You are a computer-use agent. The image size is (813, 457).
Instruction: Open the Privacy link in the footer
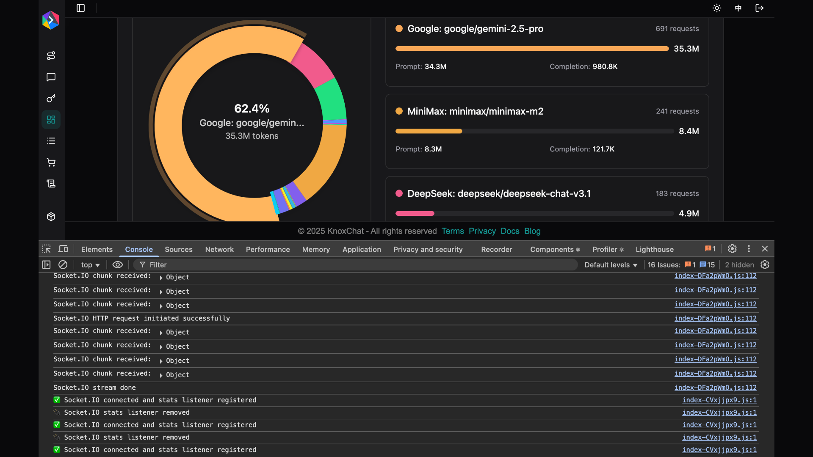(x=482, y=231)
